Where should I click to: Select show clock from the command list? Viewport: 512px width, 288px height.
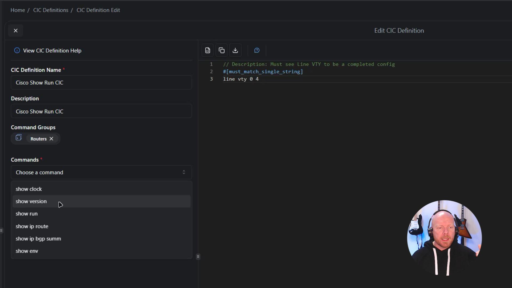(x=29, y=189)
